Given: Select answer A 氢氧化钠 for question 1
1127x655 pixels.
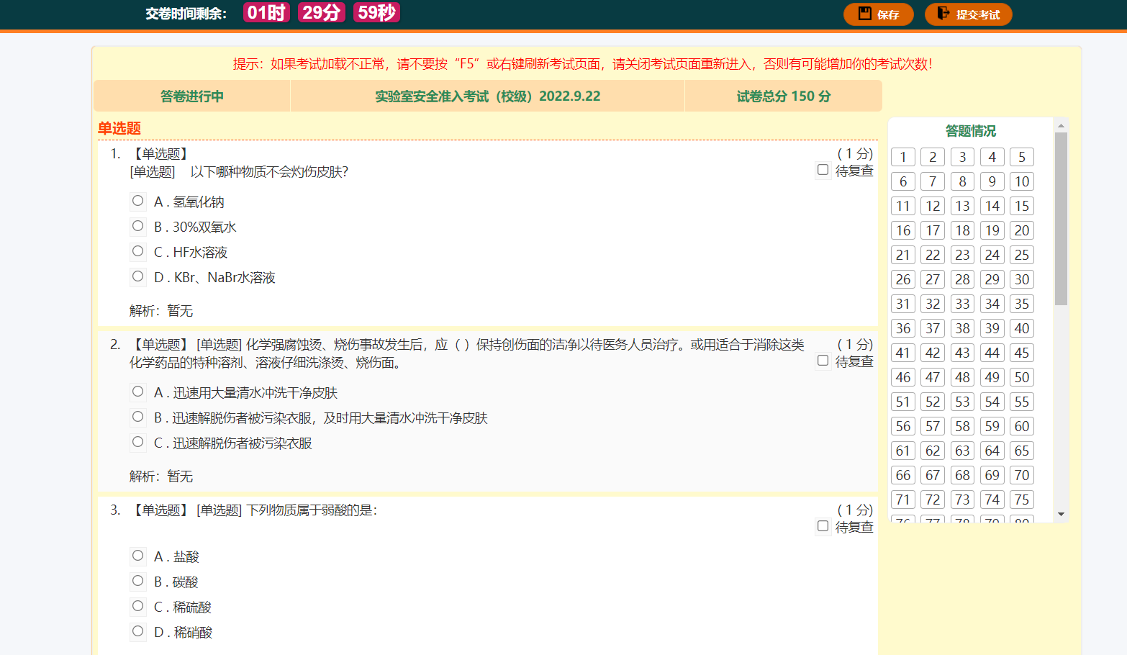Looking at the screenshot, I should pyautogui.click(x=137, y=201).
